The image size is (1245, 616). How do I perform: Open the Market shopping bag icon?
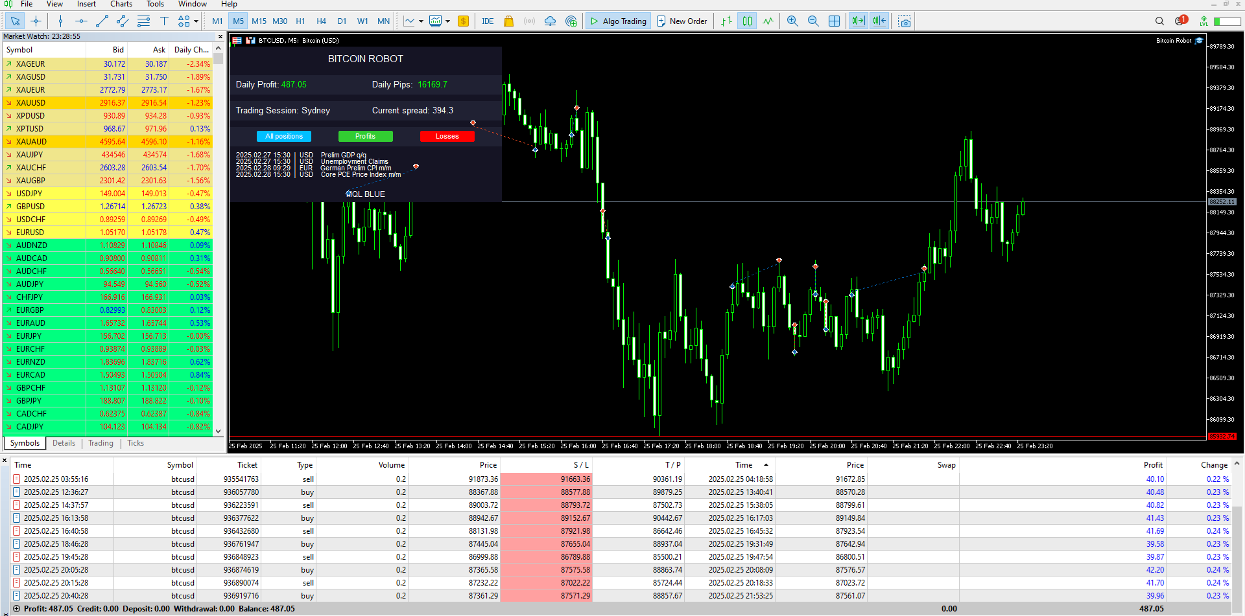click(x=509, y=21)
